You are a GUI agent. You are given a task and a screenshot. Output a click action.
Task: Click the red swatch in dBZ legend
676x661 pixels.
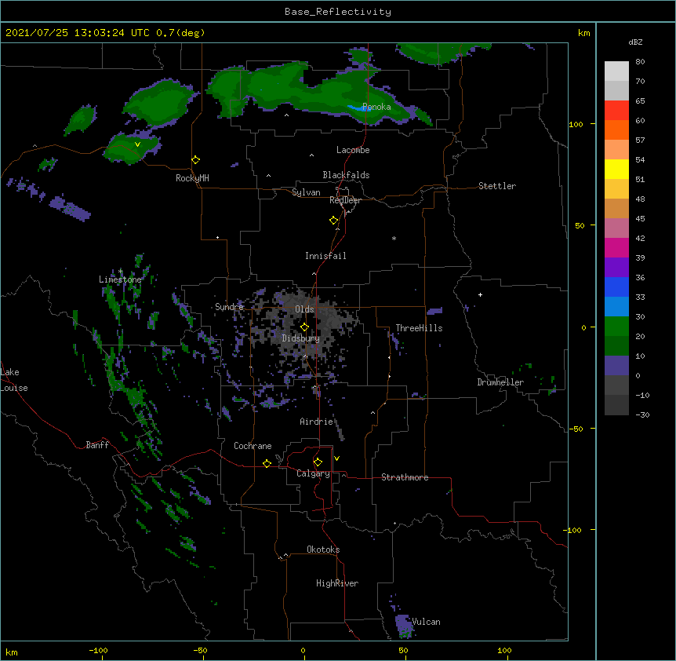click(x=616, y=111)
